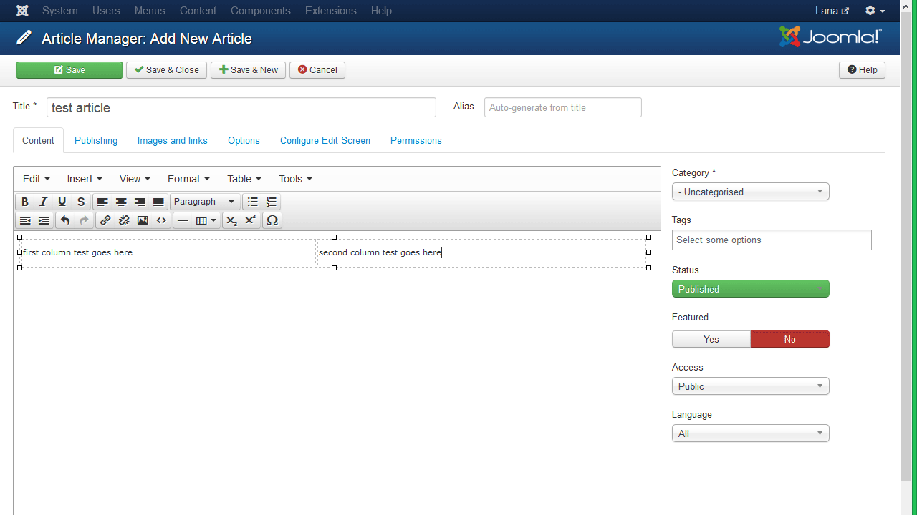
Task: Toggle justify alignment in the editor
Action: pos(158,201)
